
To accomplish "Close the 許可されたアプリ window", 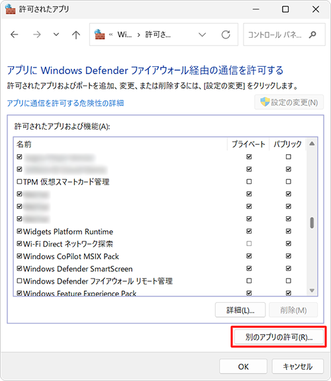I will pyautogui.click(x=315, y=9).
